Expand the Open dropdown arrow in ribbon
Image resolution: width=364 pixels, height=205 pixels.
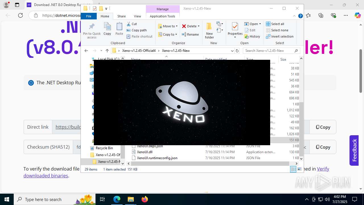(260, 24)
